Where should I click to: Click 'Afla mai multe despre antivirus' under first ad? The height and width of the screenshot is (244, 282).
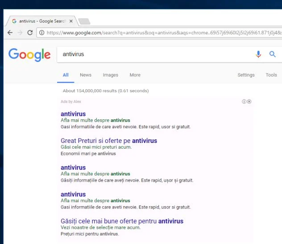(x=95, y=120)
